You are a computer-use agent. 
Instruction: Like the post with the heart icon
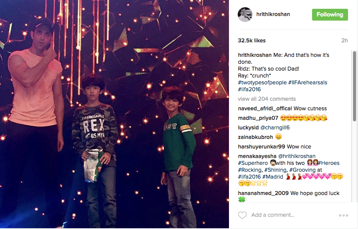[x=242, y=215]
